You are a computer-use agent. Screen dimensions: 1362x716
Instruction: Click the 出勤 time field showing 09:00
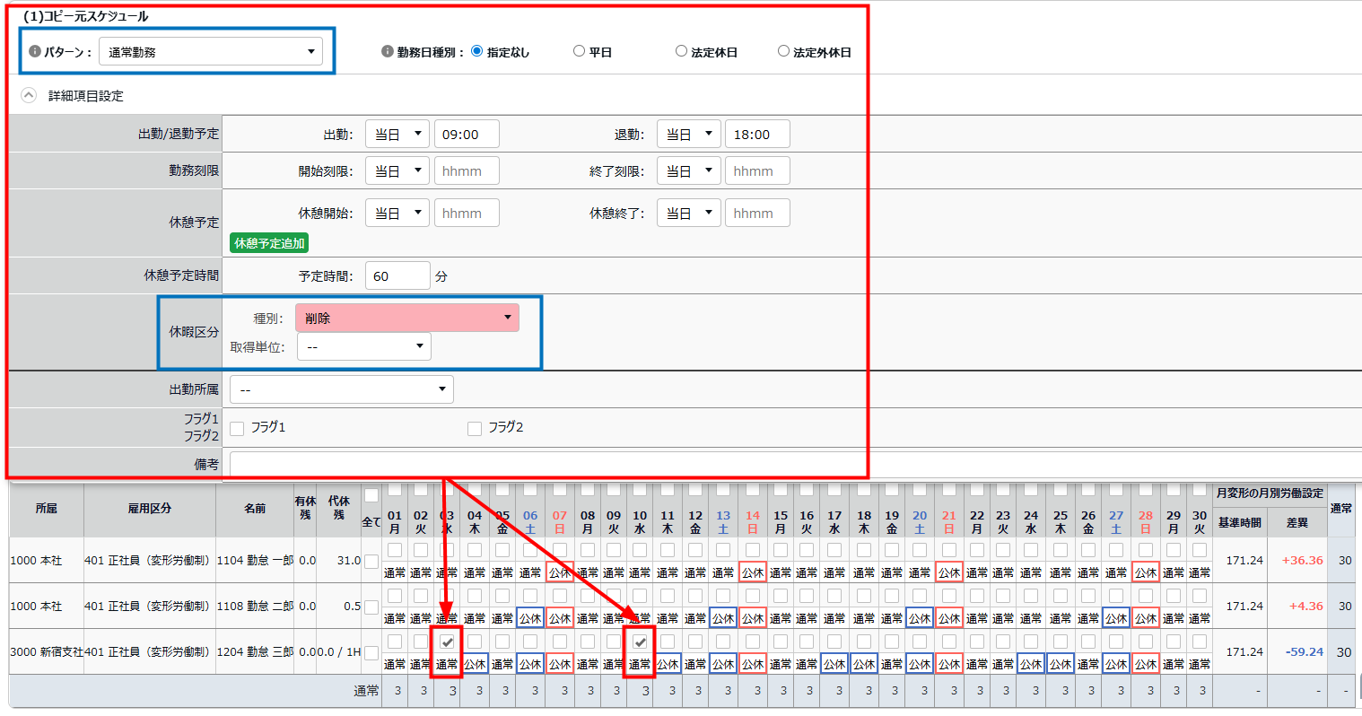click(x=467, y=134)
